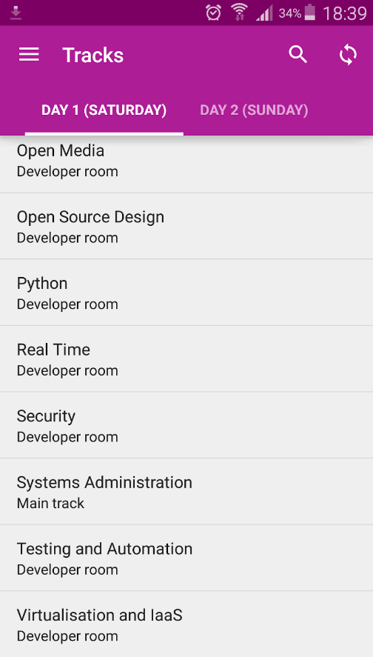Open the Real Time track
Image resolution: width=373 pixels, height=657 pixels.
pyautogui.click(x=186, y=359)
